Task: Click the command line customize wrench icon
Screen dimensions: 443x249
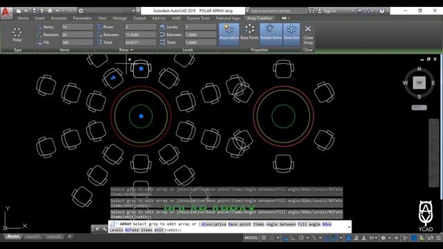Action: point(105,229)
